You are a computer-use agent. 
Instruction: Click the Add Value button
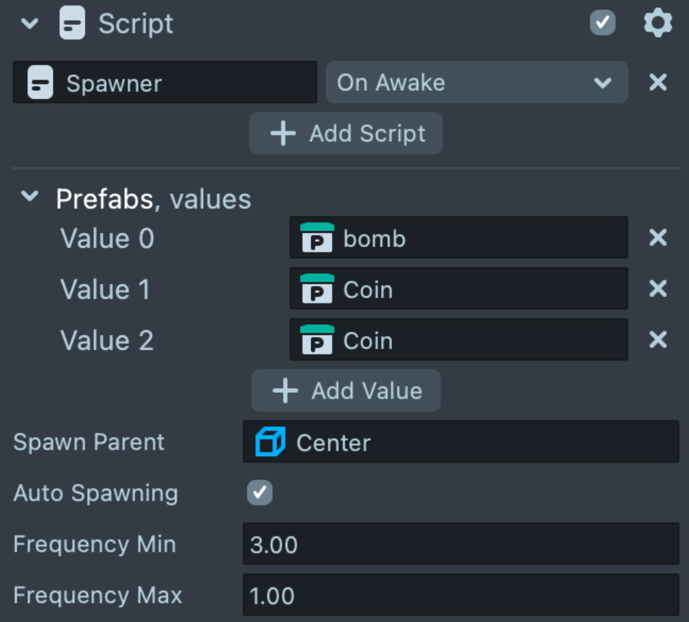pos(346,391)
